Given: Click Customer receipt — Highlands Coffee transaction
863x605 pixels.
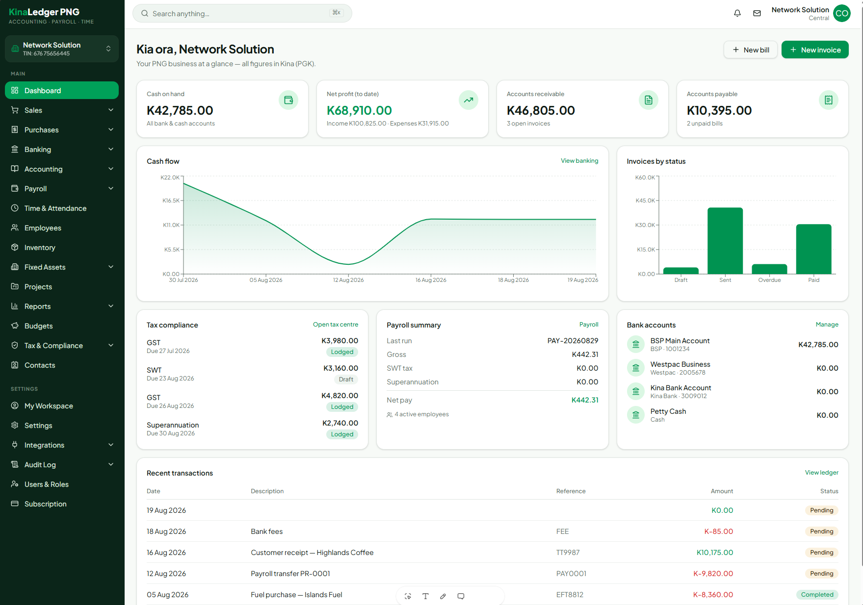Looking at the screenshot, I should (x=312, y=553).
